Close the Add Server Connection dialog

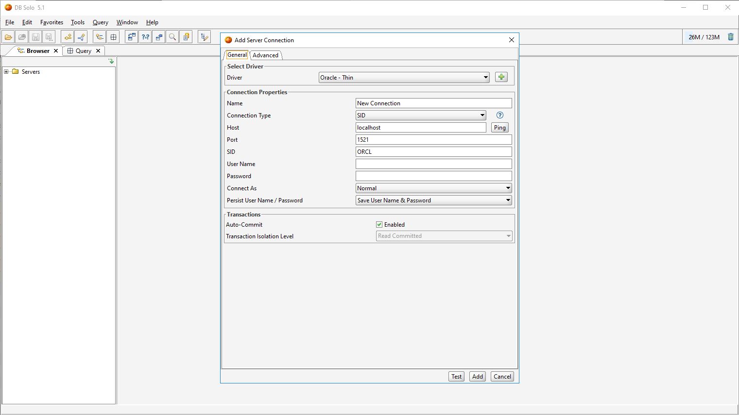coord(512,40)
